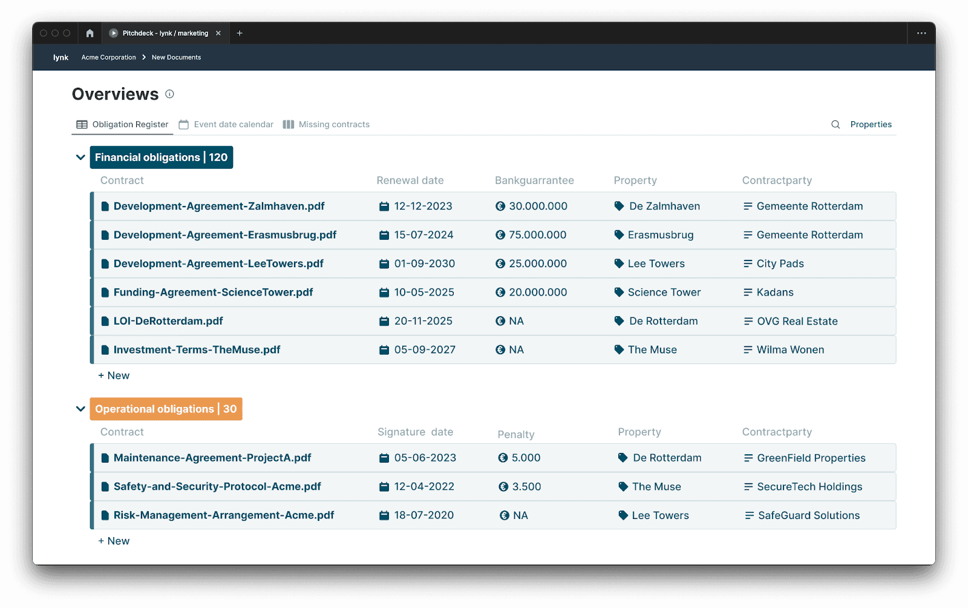
Task: Click Gemeente Rotterdam in Zalmhaven row
Action: click(x=809, y=207)
